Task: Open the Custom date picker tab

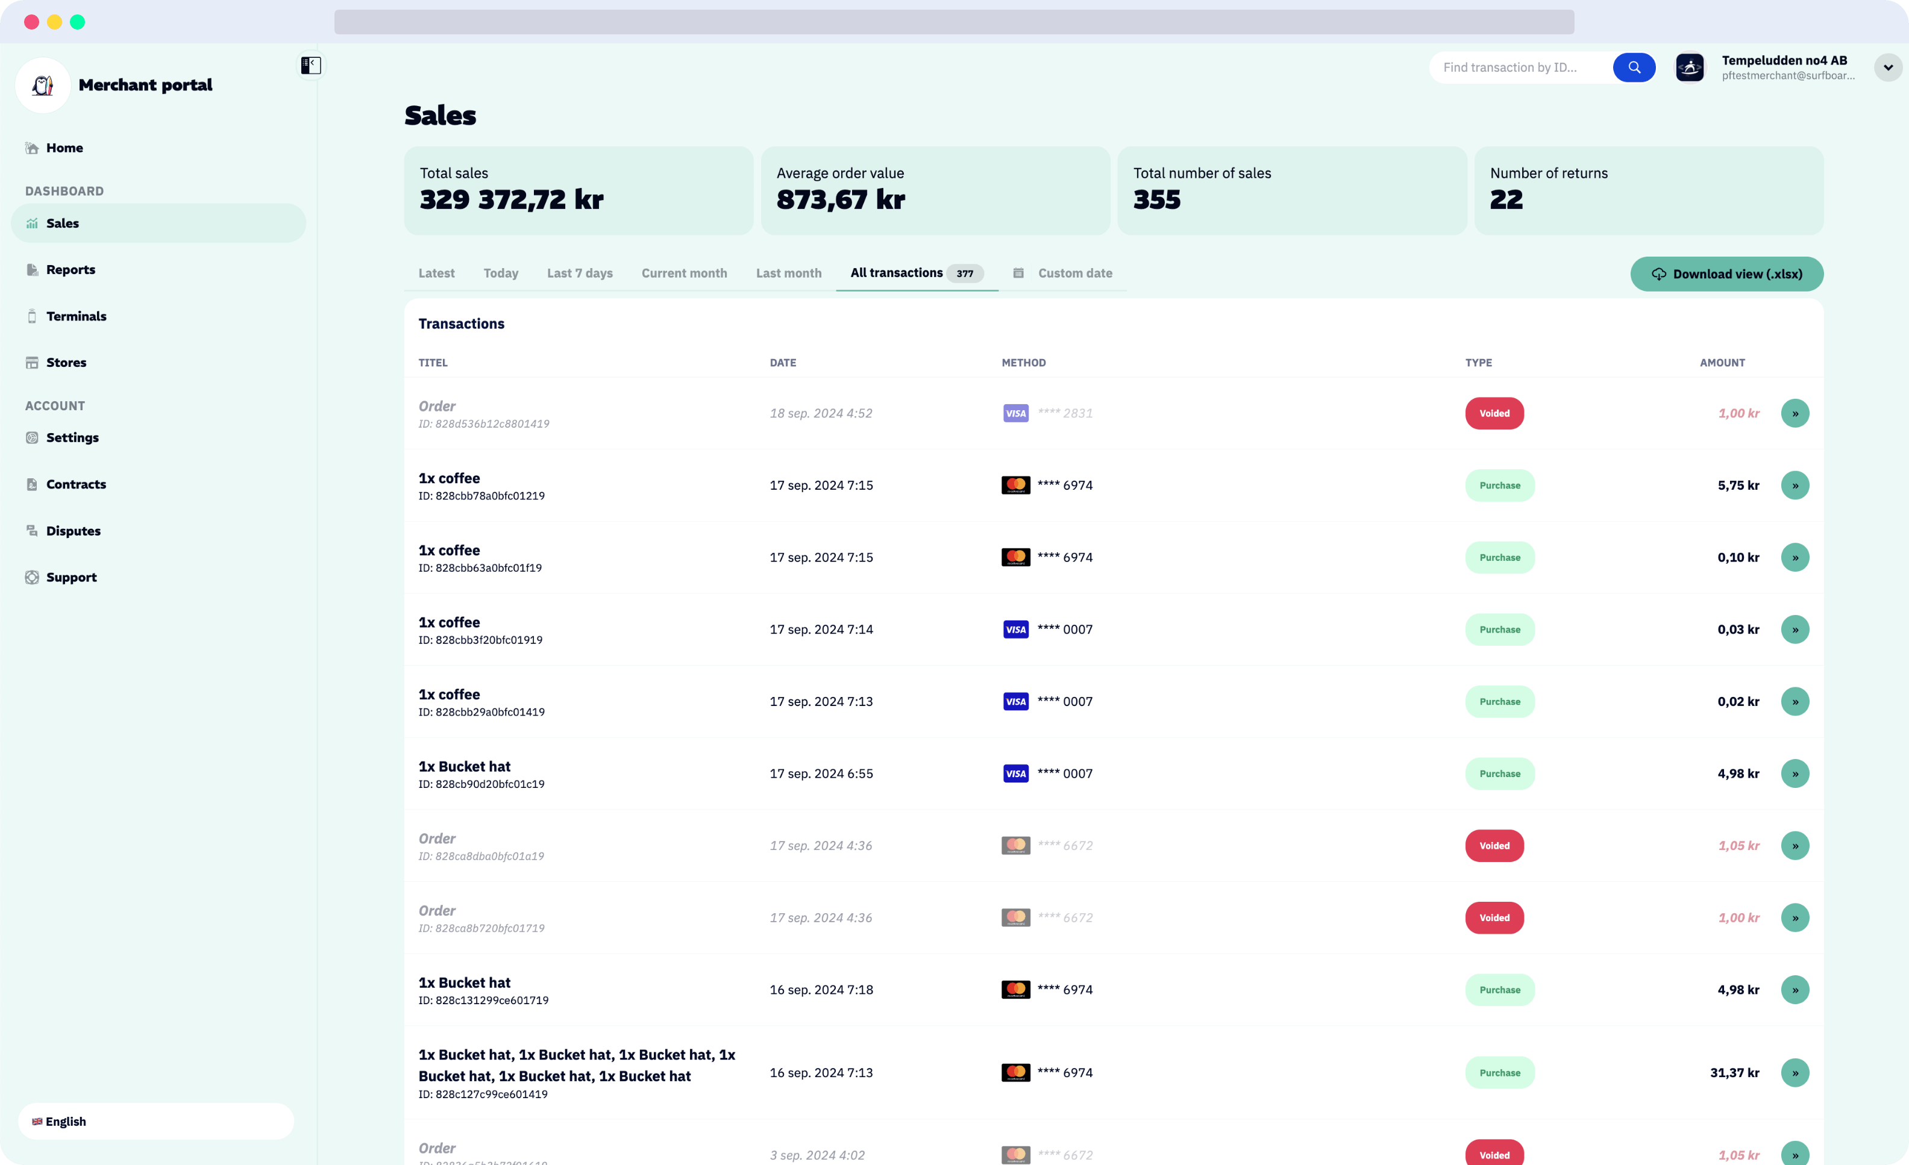Action: tap(1062, 273)
